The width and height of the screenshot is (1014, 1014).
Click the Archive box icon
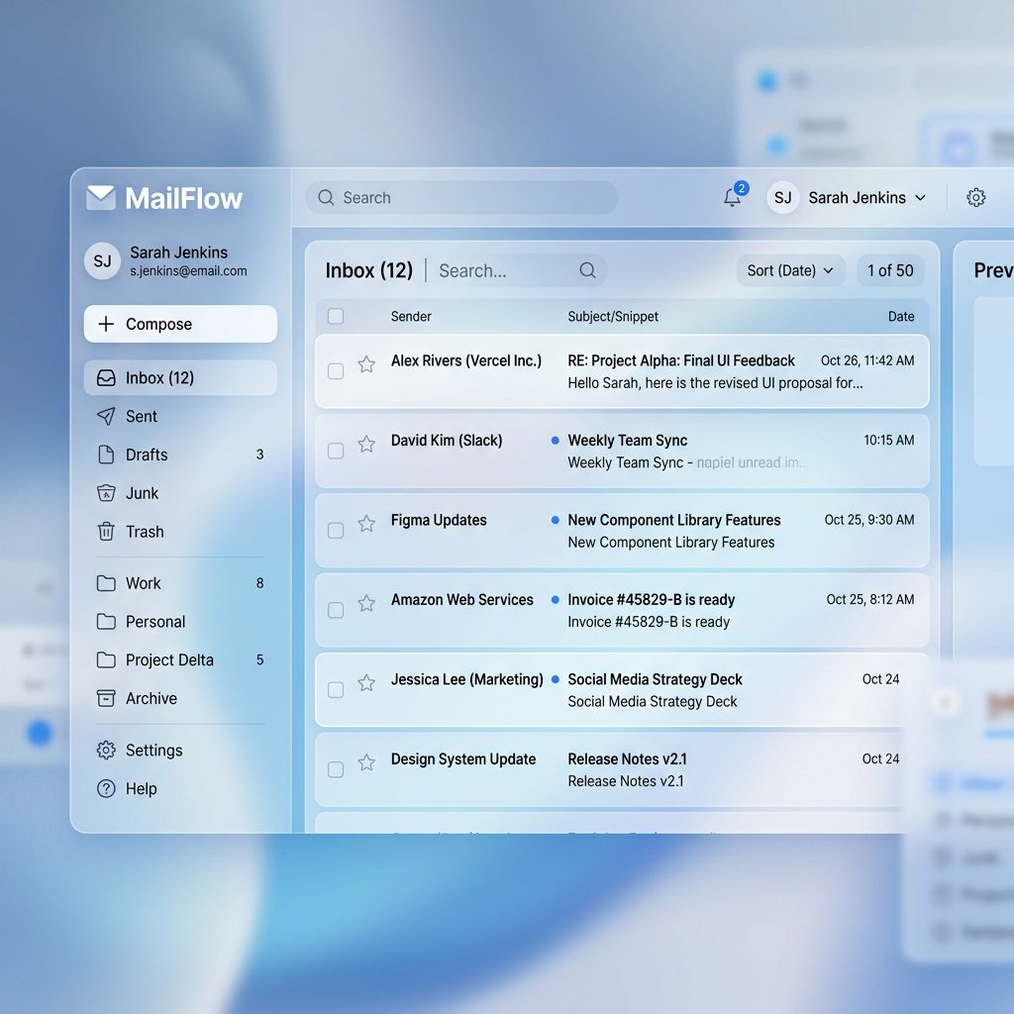pos(106,698)
